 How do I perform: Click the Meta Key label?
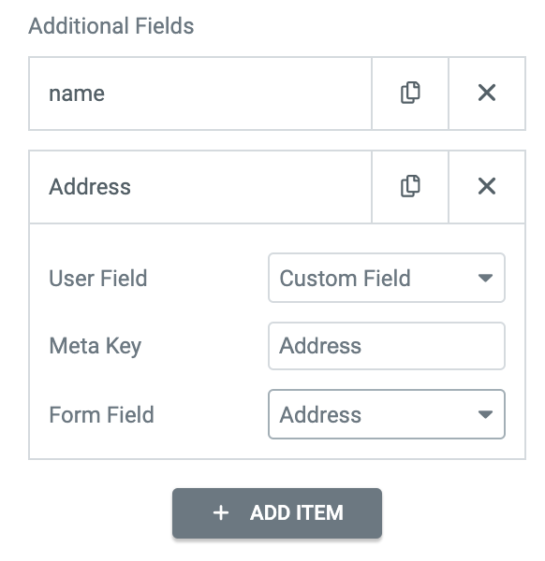(96, 346)
